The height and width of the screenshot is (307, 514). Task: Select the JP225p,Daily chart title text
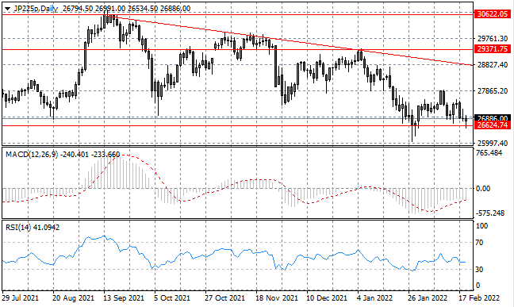[x=36, y=9]
